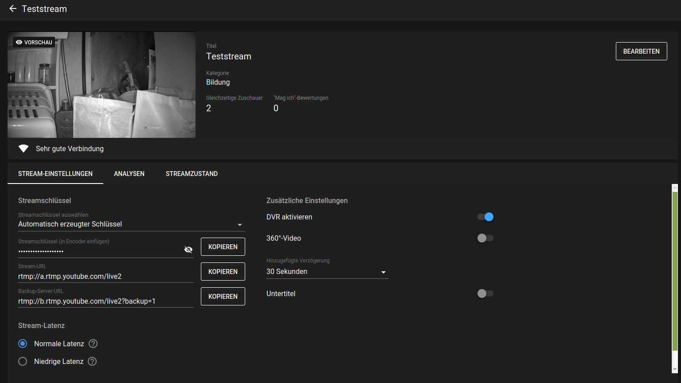Click the Stream-Latenz heading
The width and height of the screenshot is (681, 383).
(x=41, y=325)
